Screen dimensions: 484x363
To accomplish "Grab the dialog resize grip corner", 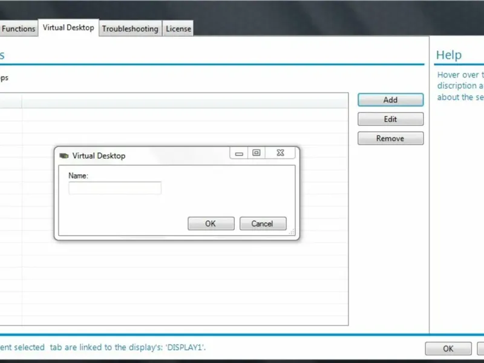I will (292, 232).
